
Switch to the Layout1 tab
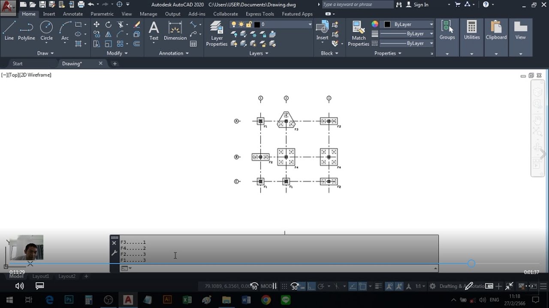41,276
